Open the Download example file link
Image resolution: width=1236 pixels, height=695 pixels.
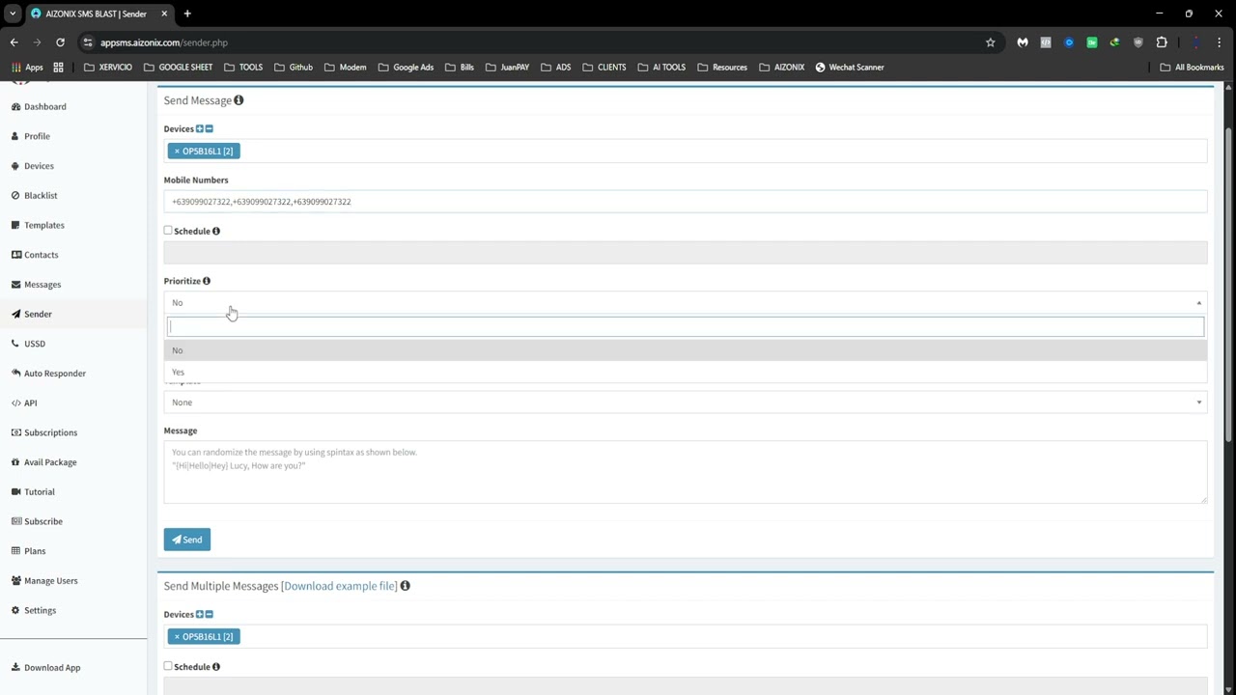pos(339,586)
